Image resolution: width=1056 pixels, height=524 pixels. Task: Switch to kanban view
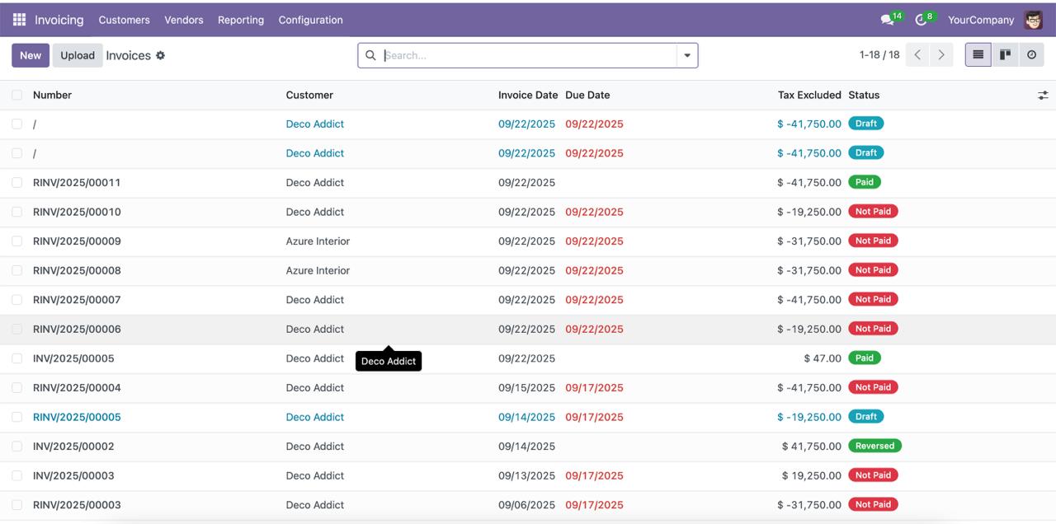[1005, 55]
